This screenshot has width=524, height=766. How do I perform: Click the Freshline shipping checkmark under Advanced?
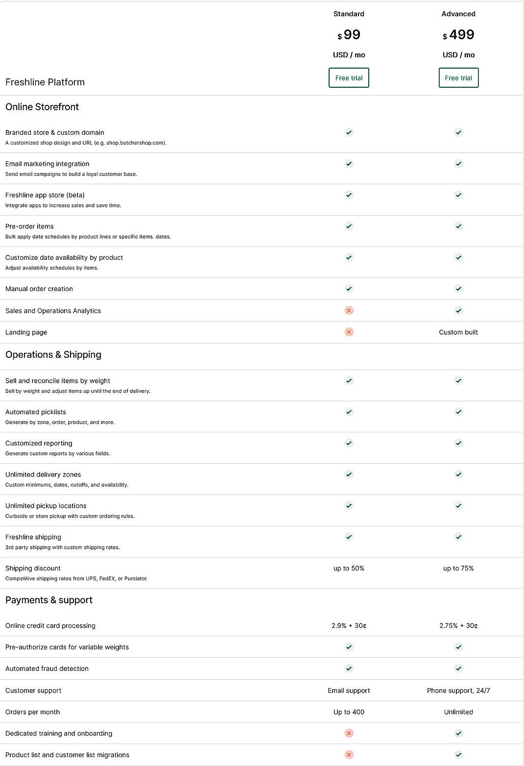[458, 536]
